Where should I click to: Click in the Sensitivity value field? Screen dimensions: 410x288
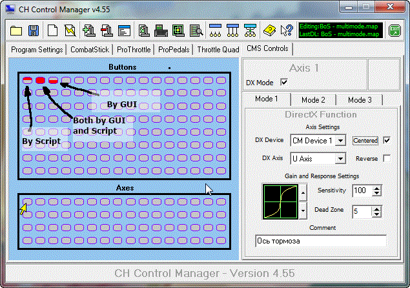tap(362, 190)
